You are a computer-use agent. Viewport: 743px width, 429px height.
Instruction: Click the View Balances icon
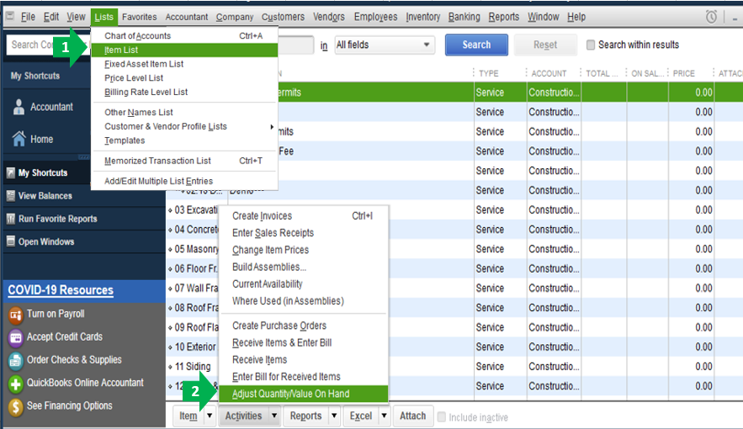tap(10, 195)
